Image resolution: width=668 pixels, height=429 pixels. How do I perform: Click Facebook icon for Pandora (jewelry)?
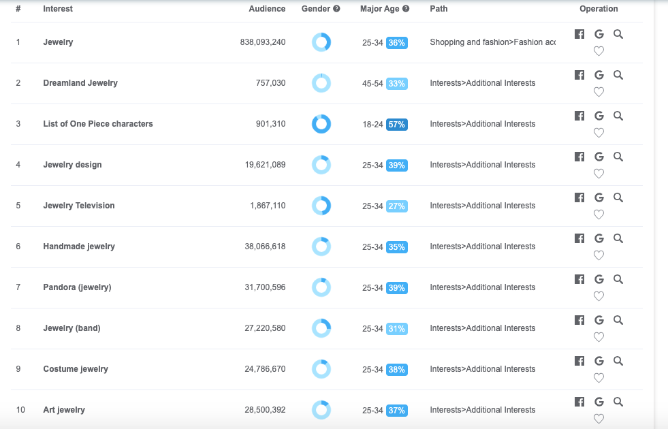tap(579, 279)
